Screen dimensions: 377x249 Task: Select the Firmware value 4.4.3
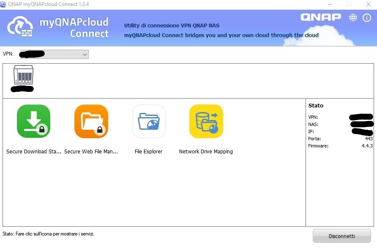click(366, 146)
